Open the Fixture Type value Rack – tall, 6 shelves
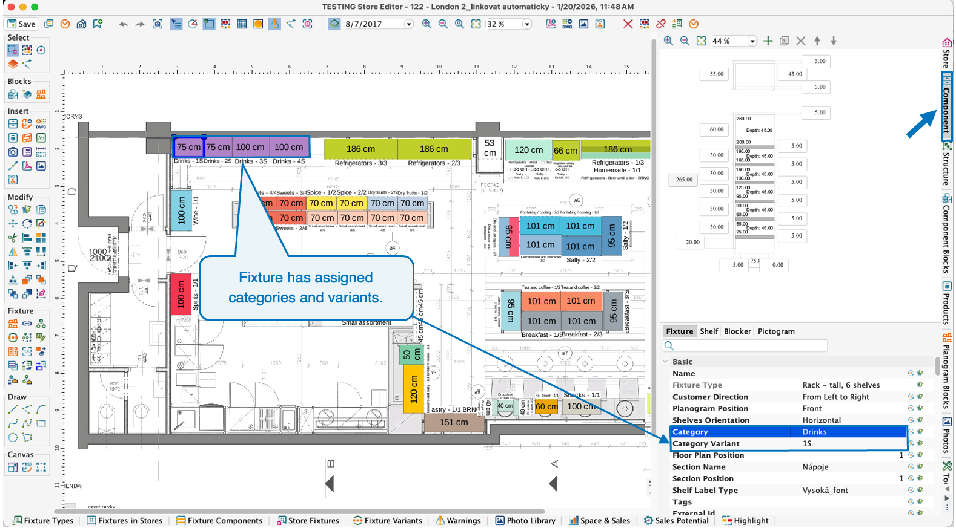Screen dimensions: 956x528 (841, 385)
